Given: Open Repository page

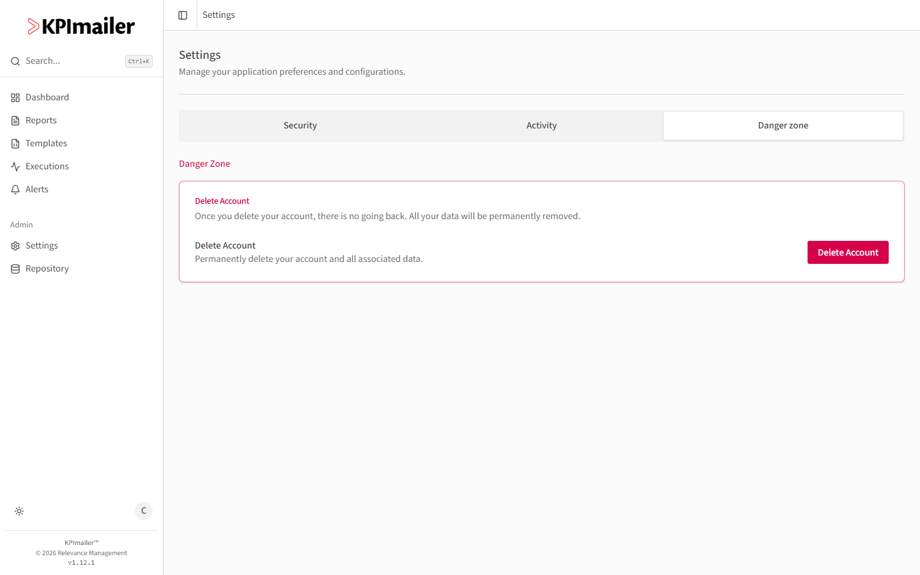Looking at the screenshot, I should pos(81,268).
